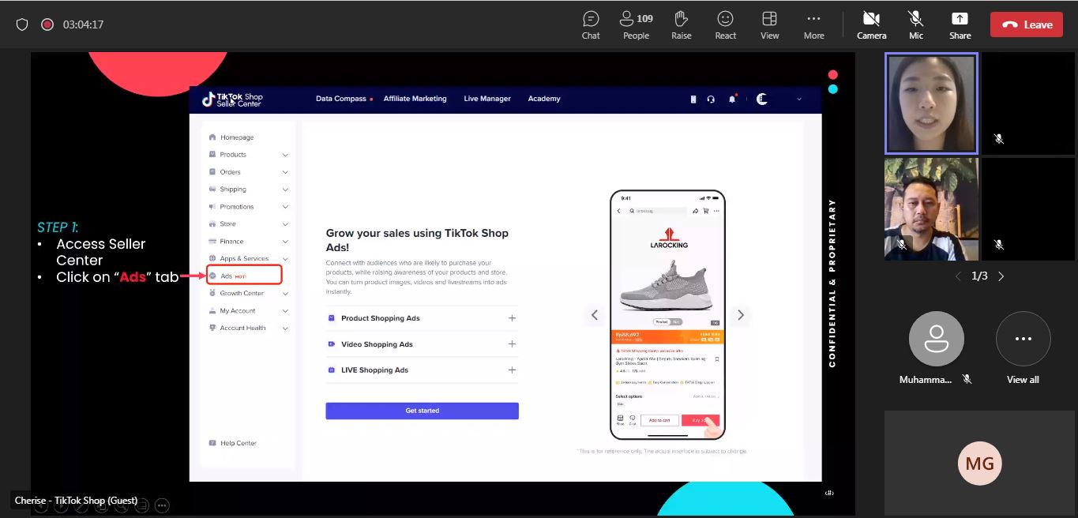Show the previous carousel slide
The width and height of the screenshot is (1078, 518).
[x=595, y=315]
